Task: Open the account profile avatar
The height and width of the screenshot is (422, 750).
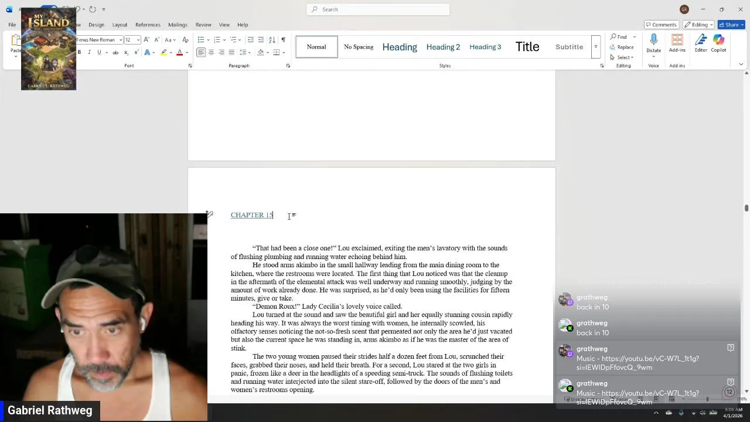Action: click(684, 9)
